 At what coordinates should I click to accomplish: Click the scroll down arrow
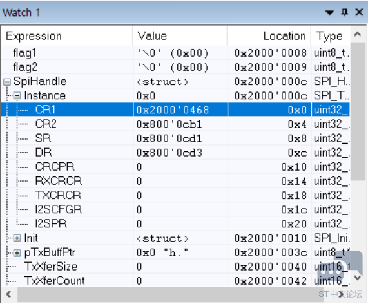[x=358, y=278]
